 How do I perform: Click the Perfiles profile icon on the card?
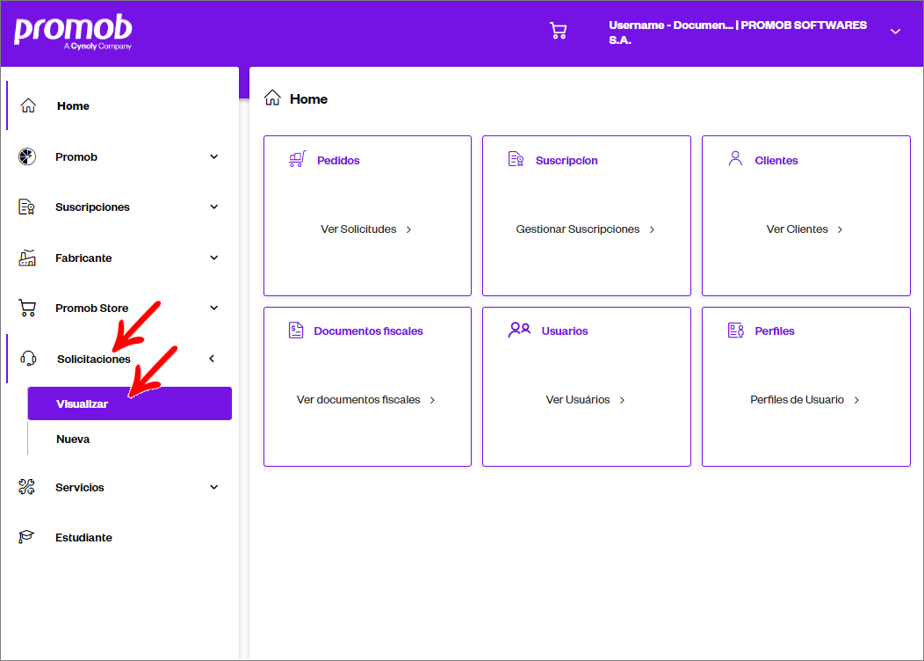(x=736, y=330)
